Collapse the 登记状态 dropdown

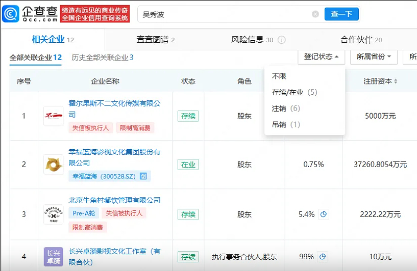tap(321, 57)
